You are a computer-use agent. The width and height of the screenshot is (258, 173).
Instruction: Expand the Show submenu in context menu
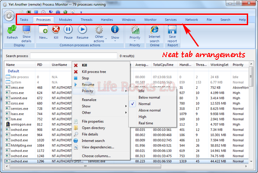tap(101, 106)
